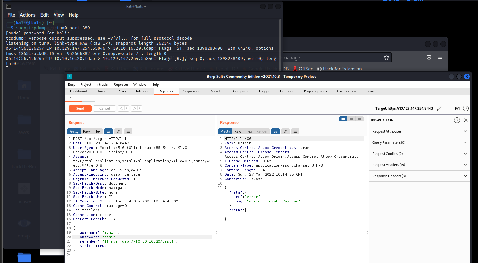
Task: Send the request in Repeater
Action: (80, 108)
